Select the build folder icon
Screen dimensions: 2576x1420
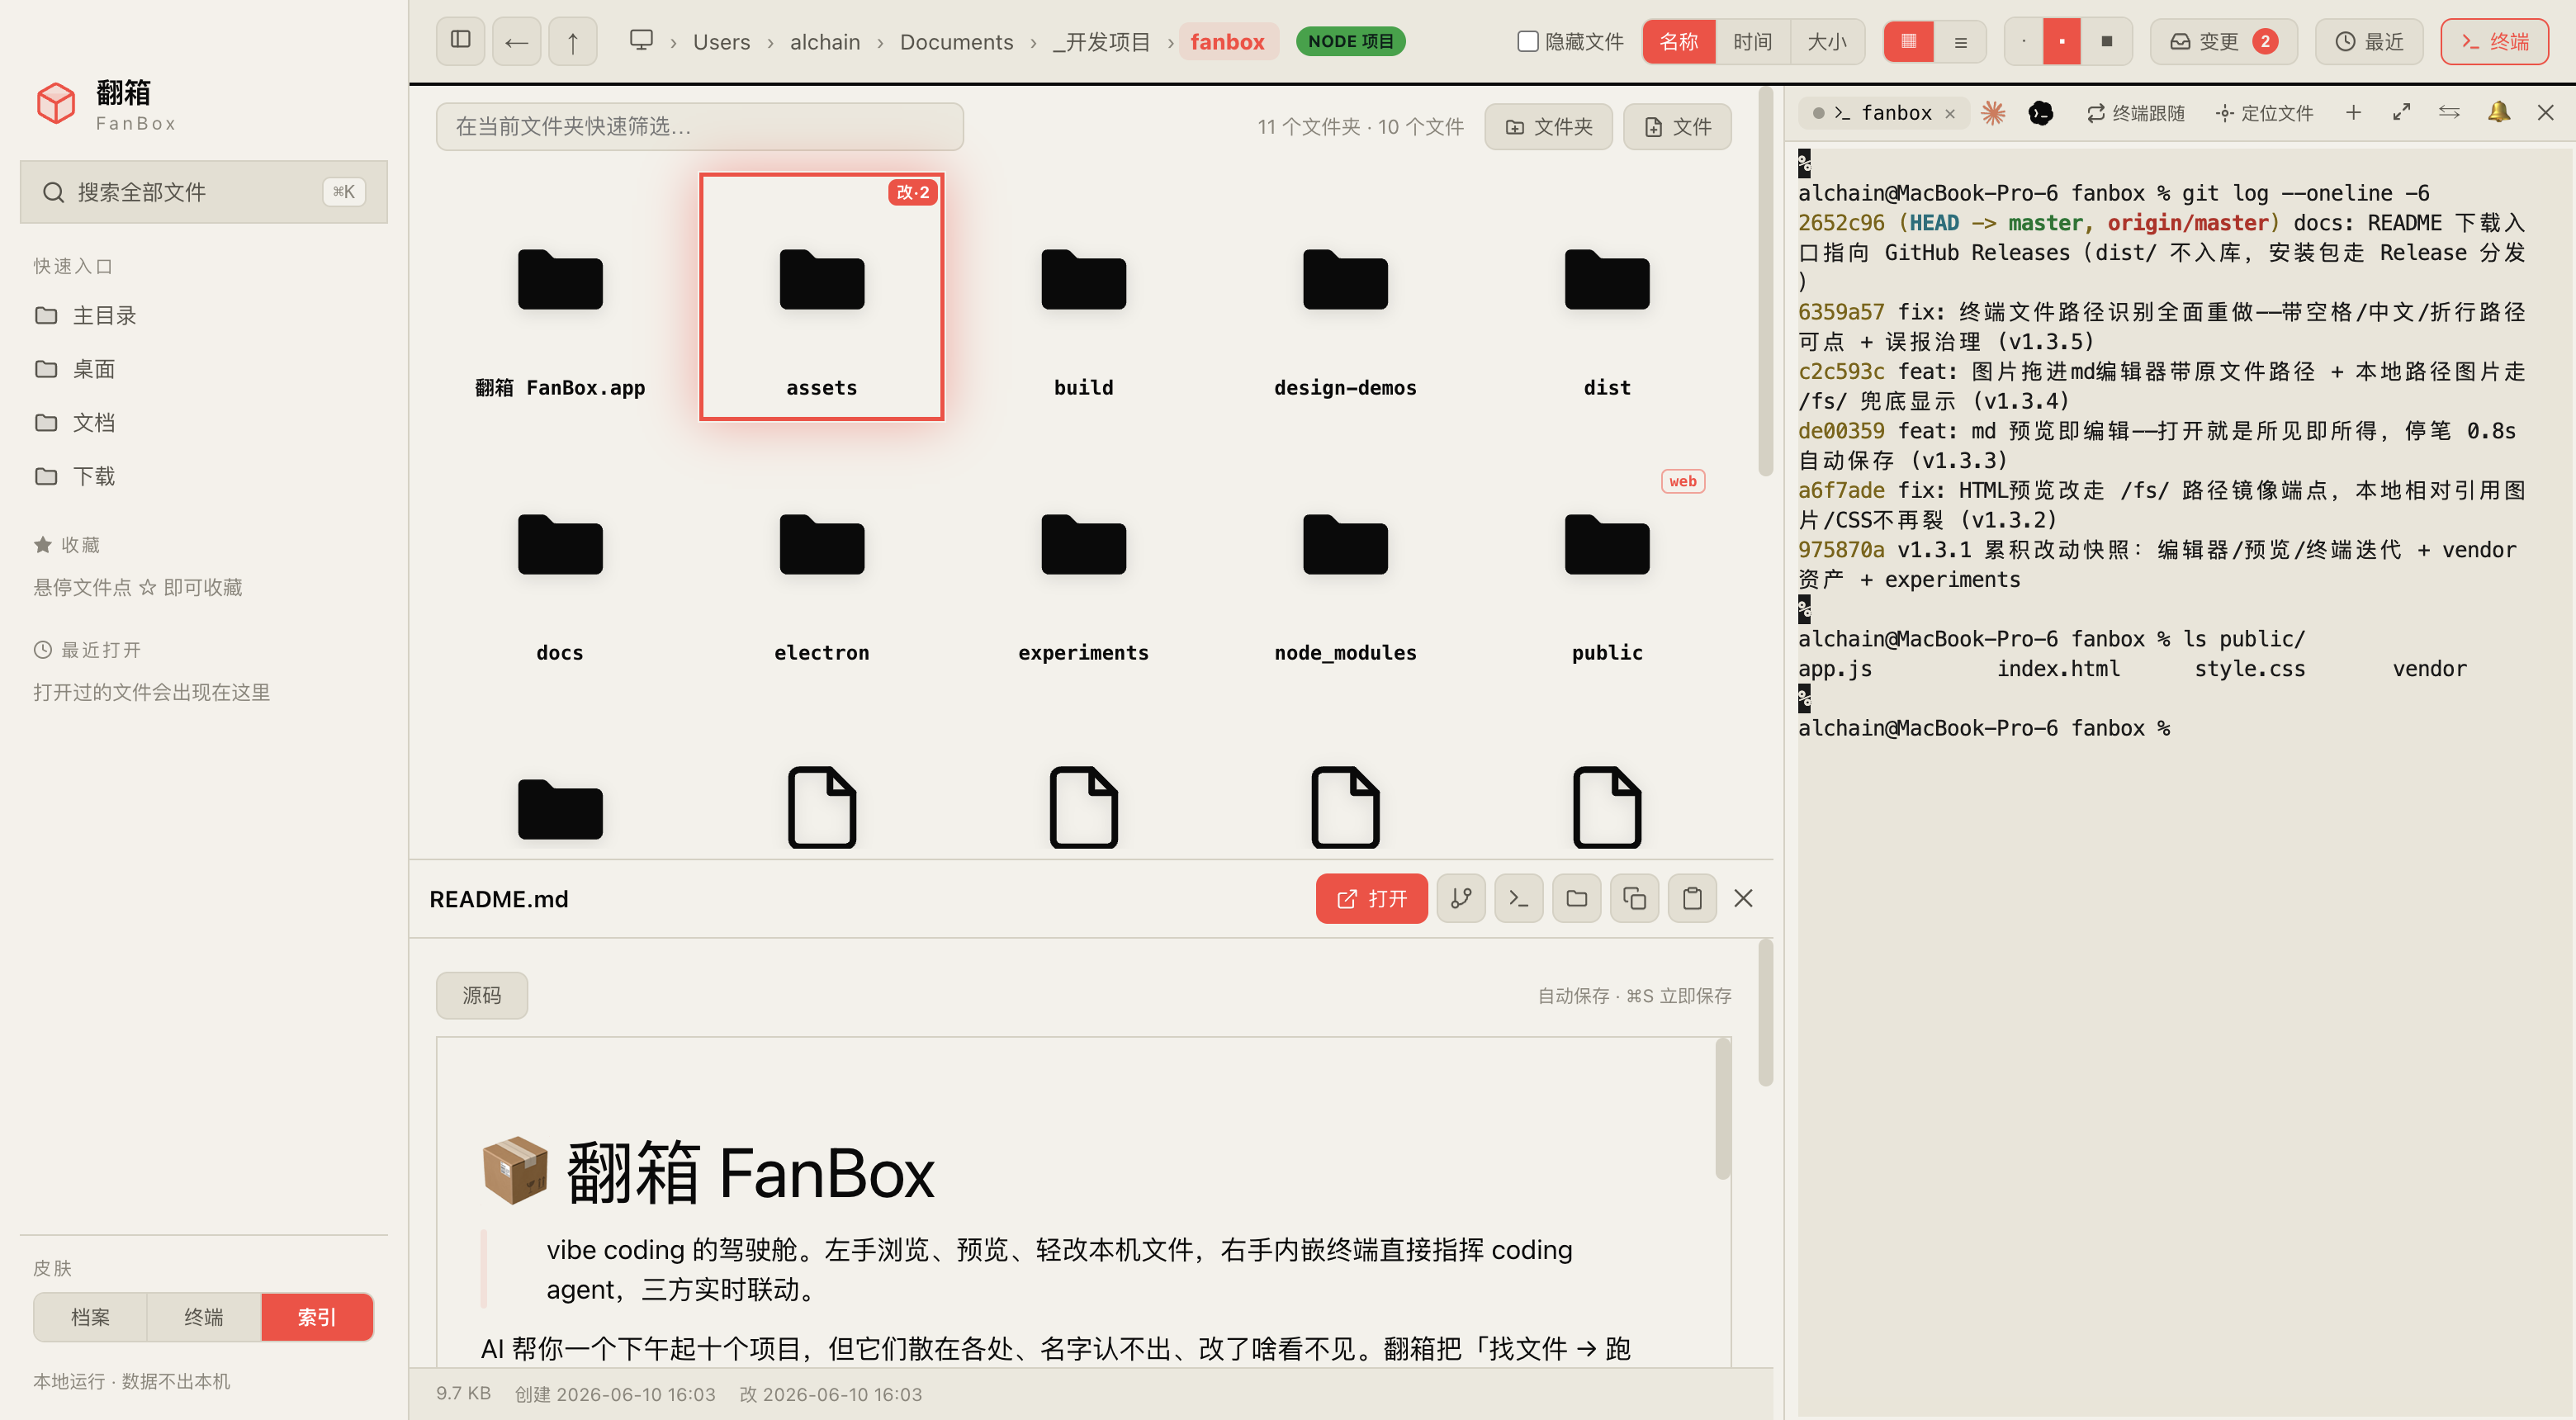coord(1083,279)
